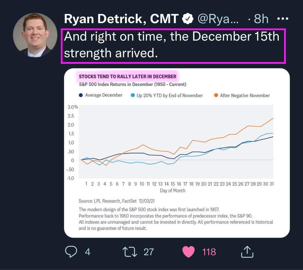The image size is (303, 270).
Task: Click the chart title Stocks Tend to Rally
Action: (x=127, y=77)
